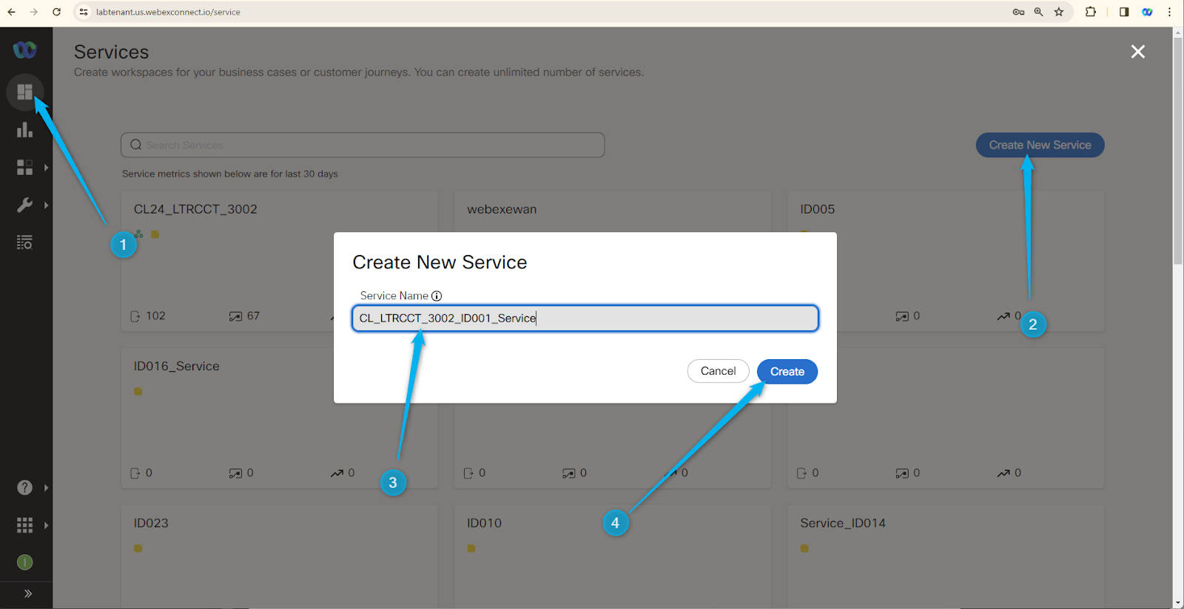
Task: Confirm with the Create button
Action: [787, 372]
